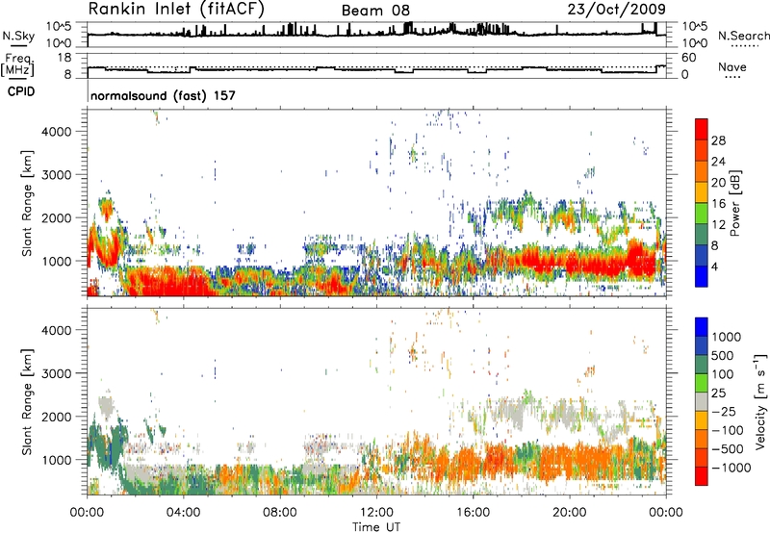
Task: Click the '28' label on power colorbar
Action: (718, 140)
